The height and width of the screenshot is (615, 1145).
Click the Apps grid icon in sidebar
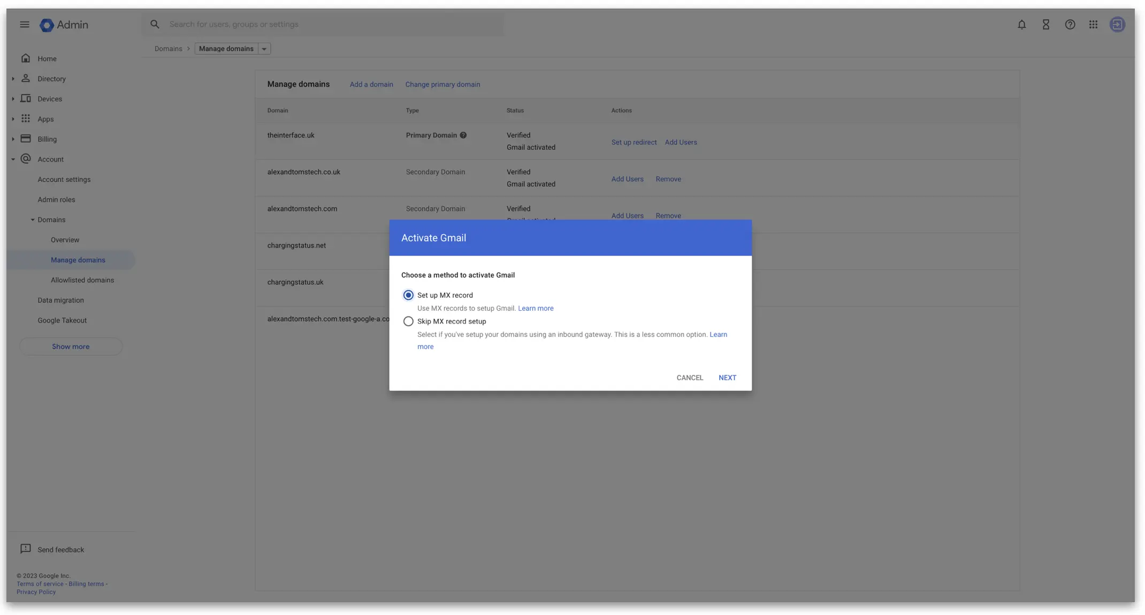pos(26,119)
